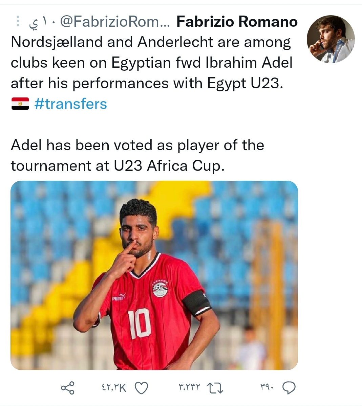This screenshot has width=362, height=406.
Task: Open the author's profile avatar
Action: click(331, 40)
